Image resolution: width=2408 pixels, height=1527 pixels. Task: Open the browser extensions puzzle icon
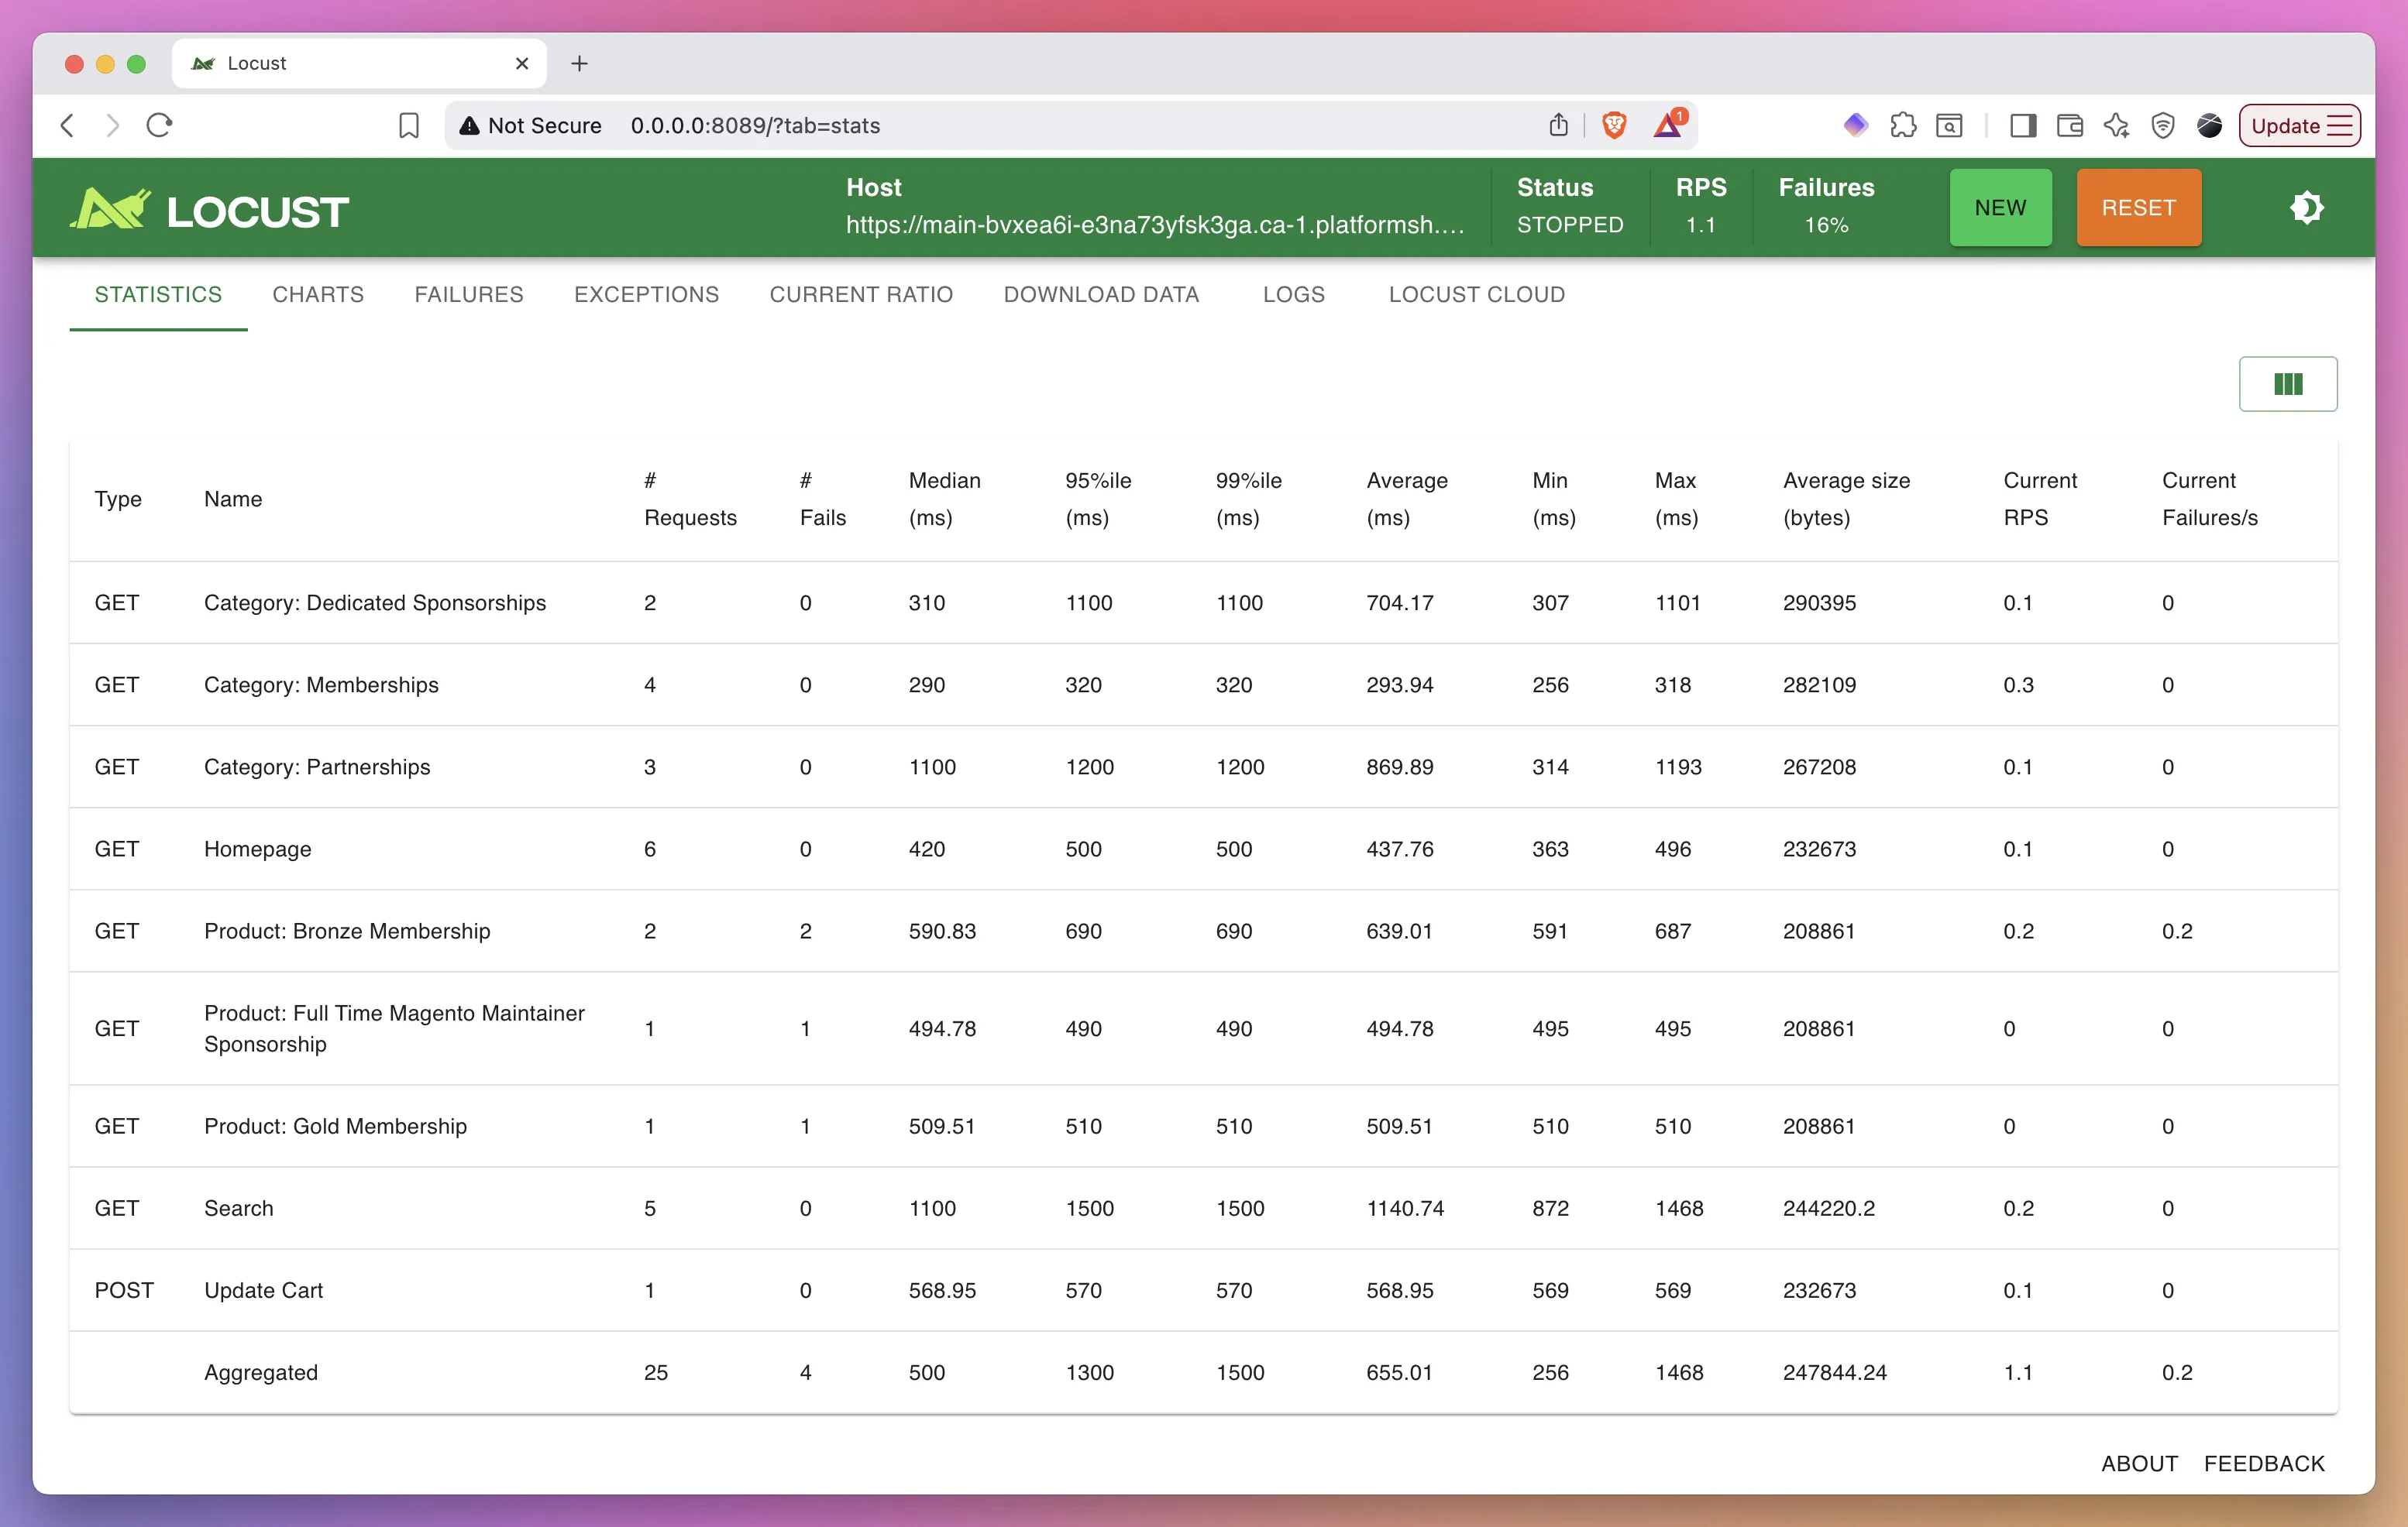pyautogui.click(x=1903, y=125)
